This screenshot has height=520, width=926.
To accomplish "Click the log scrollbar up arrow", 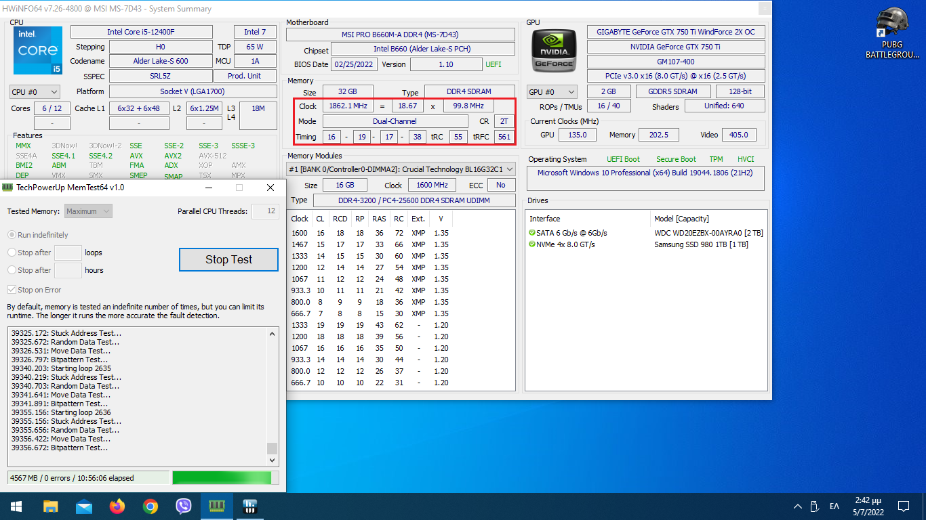I will click(x=273, y=333).
